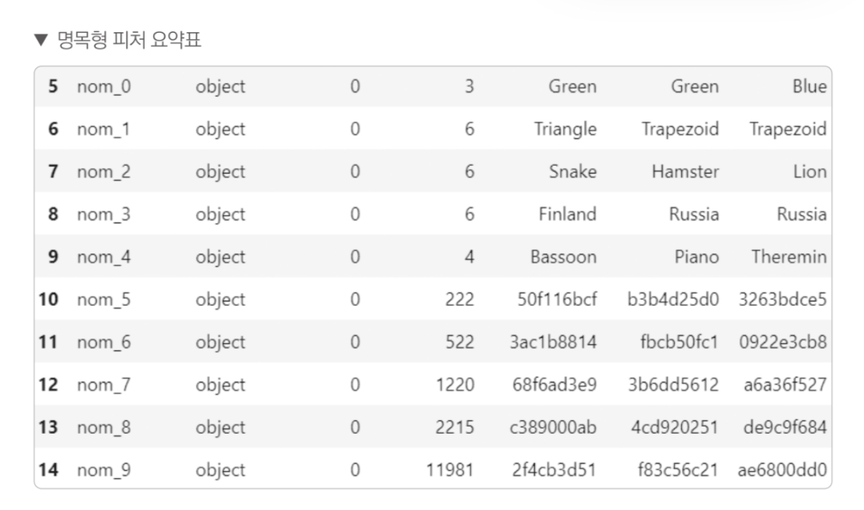Select the Hamster cell in nom_2 row
The width and height of the screenshot is (864, 510).
pyautogui.click(x=685, y=172)
